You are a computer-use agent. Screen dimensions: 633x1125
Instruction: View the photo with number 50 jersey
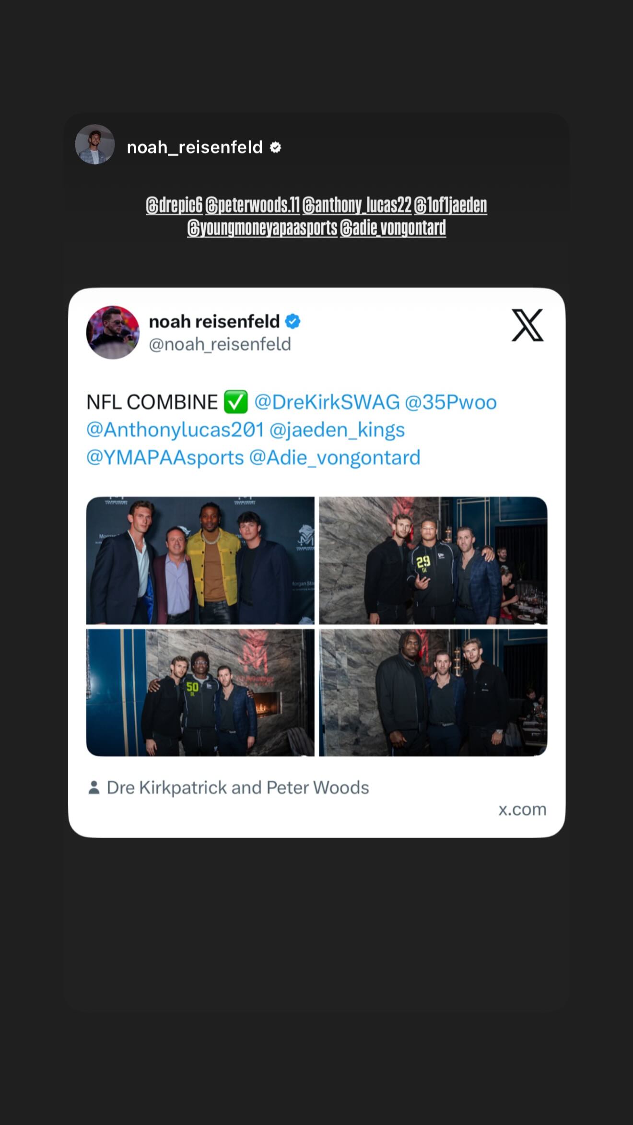pos(200,692)
